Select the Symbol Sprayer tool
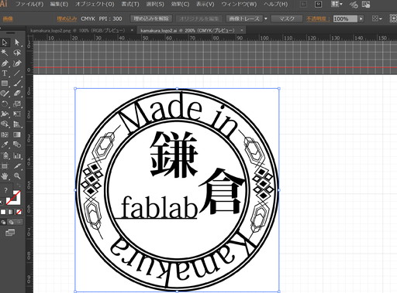Viewport: 397px width, 293px height. point(5,155)
